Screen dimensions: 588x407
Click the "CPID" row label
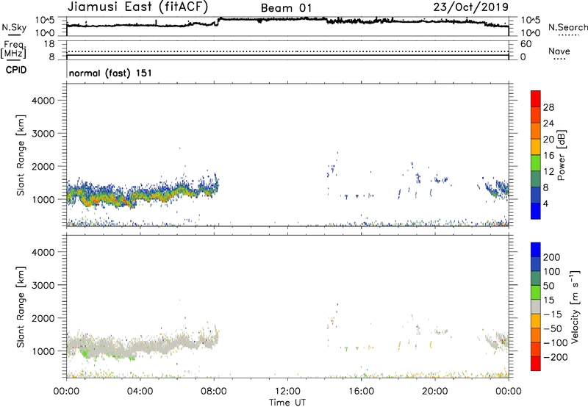(16, 70)
